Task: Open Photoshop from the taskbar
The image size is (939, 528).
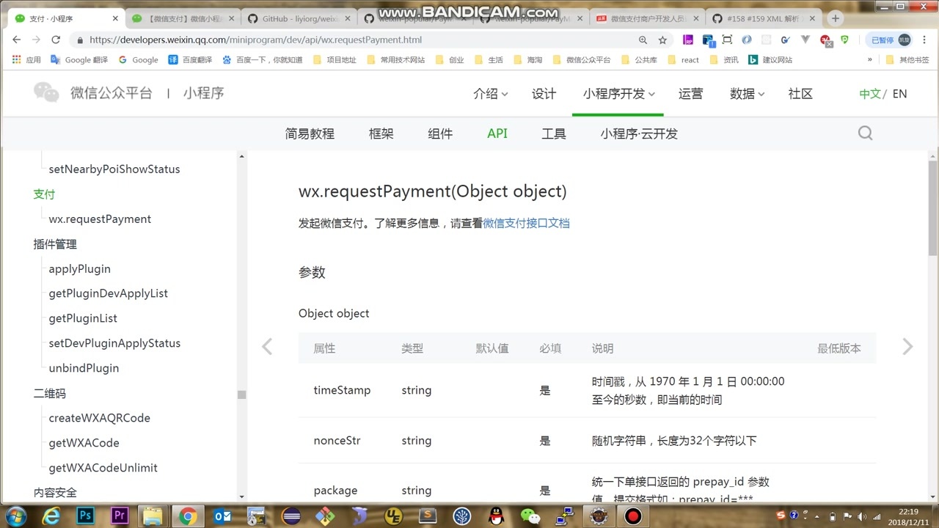Action: [85, 516]
